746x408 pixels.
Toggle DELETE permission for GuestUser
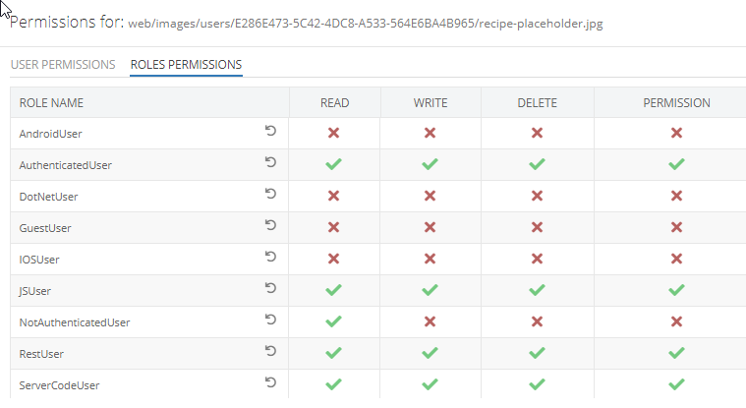pos(537,227)
